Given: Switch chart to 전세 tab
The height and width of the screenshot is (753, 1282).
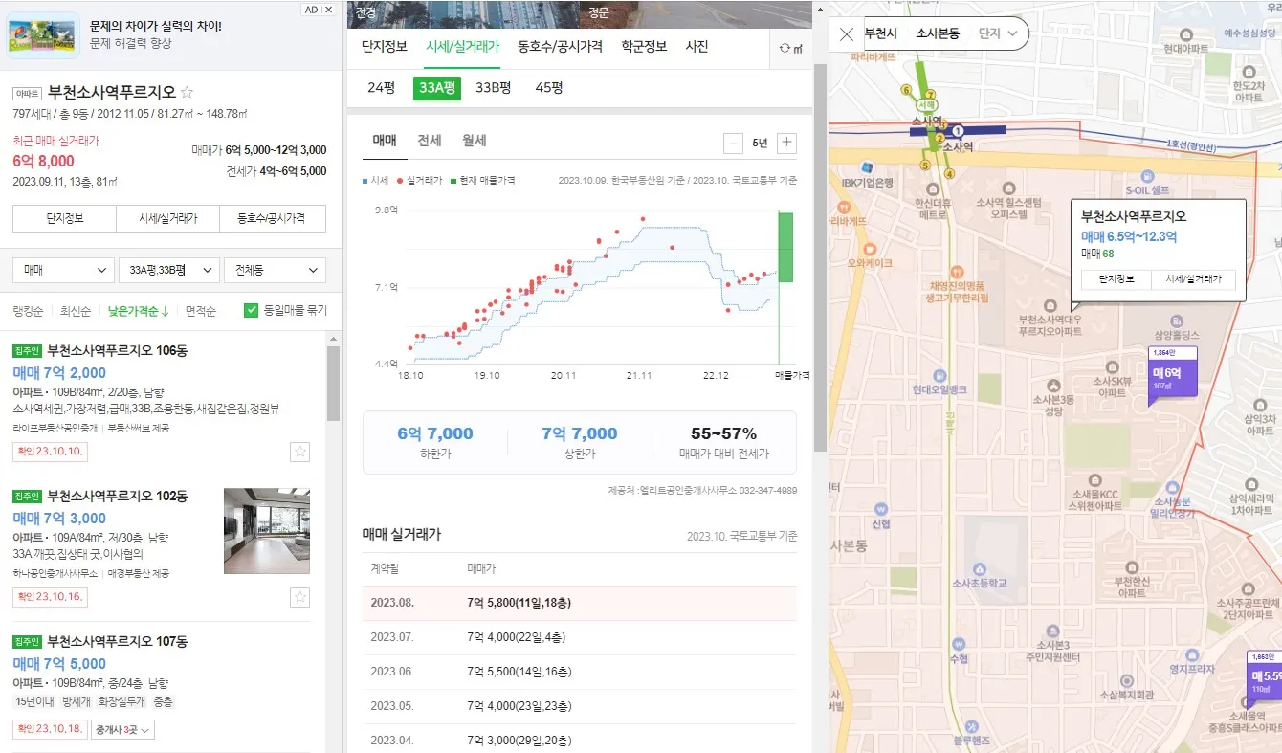Looking at the screenshot, I should pyautogui.click(x=430, y=141).
